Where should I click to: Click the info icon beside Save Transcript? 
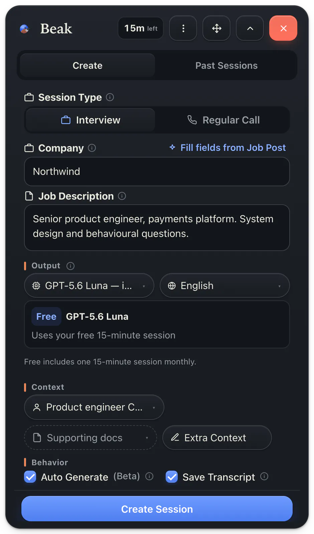click(264, 476)
